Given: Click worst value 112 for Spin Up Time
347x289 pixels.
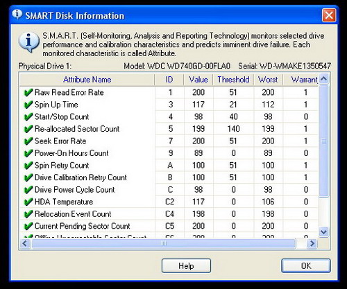Looking at the screenshot, I should click(x=268, y=105).
